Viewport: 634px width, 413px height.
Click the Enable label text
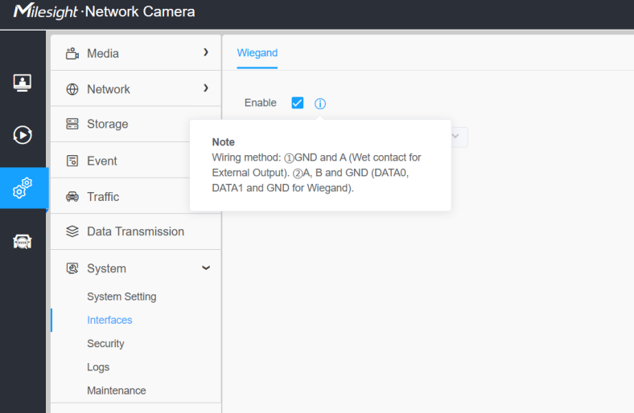coord(261,103)
